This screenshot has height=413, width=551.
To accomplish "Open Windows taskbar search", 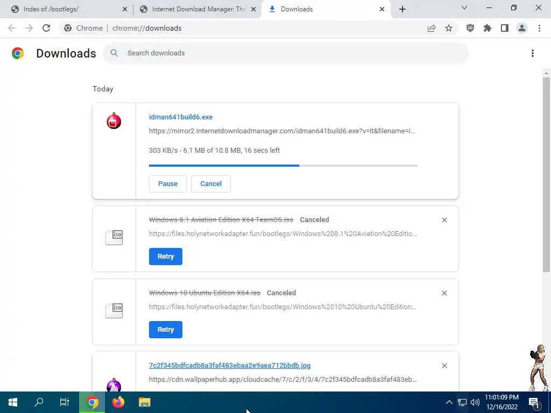I will click(39, 402).
